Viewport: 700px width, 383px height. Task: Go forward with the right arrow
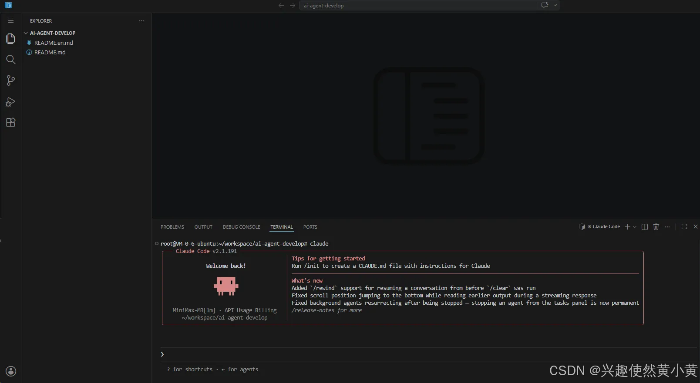pyautogui.click(x=293, y=6)
